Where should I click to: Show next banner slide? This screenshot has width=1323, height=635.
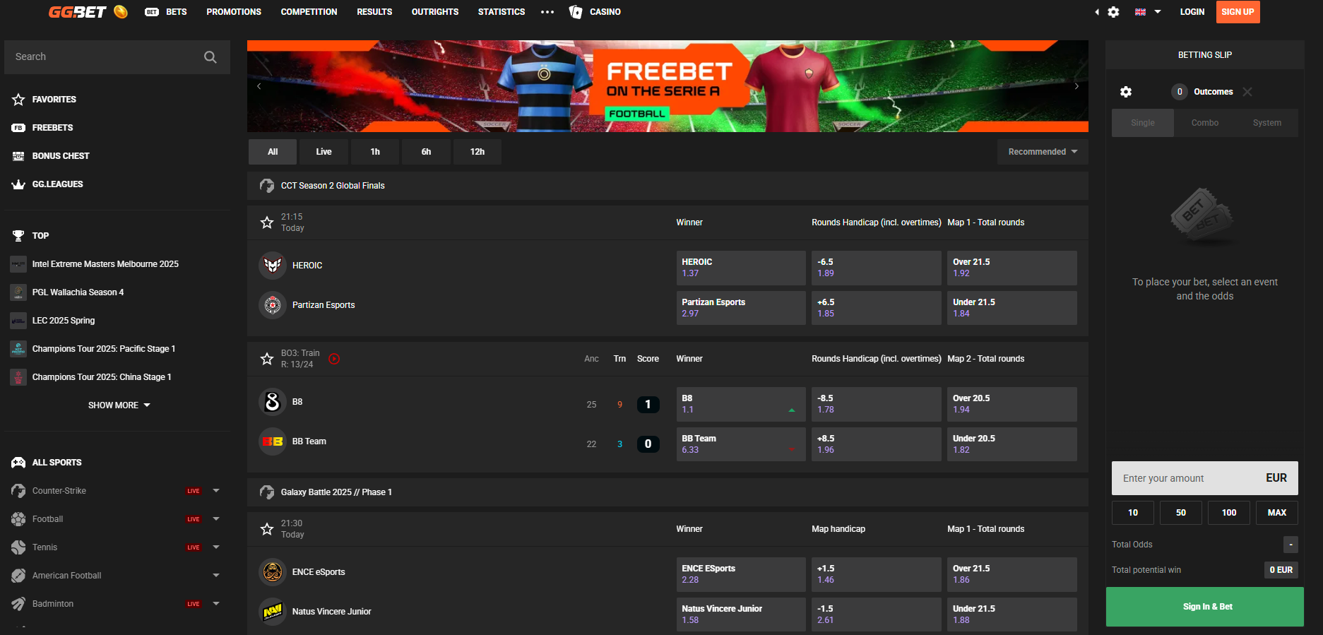pyautogui.click(x=1076, y=86)
